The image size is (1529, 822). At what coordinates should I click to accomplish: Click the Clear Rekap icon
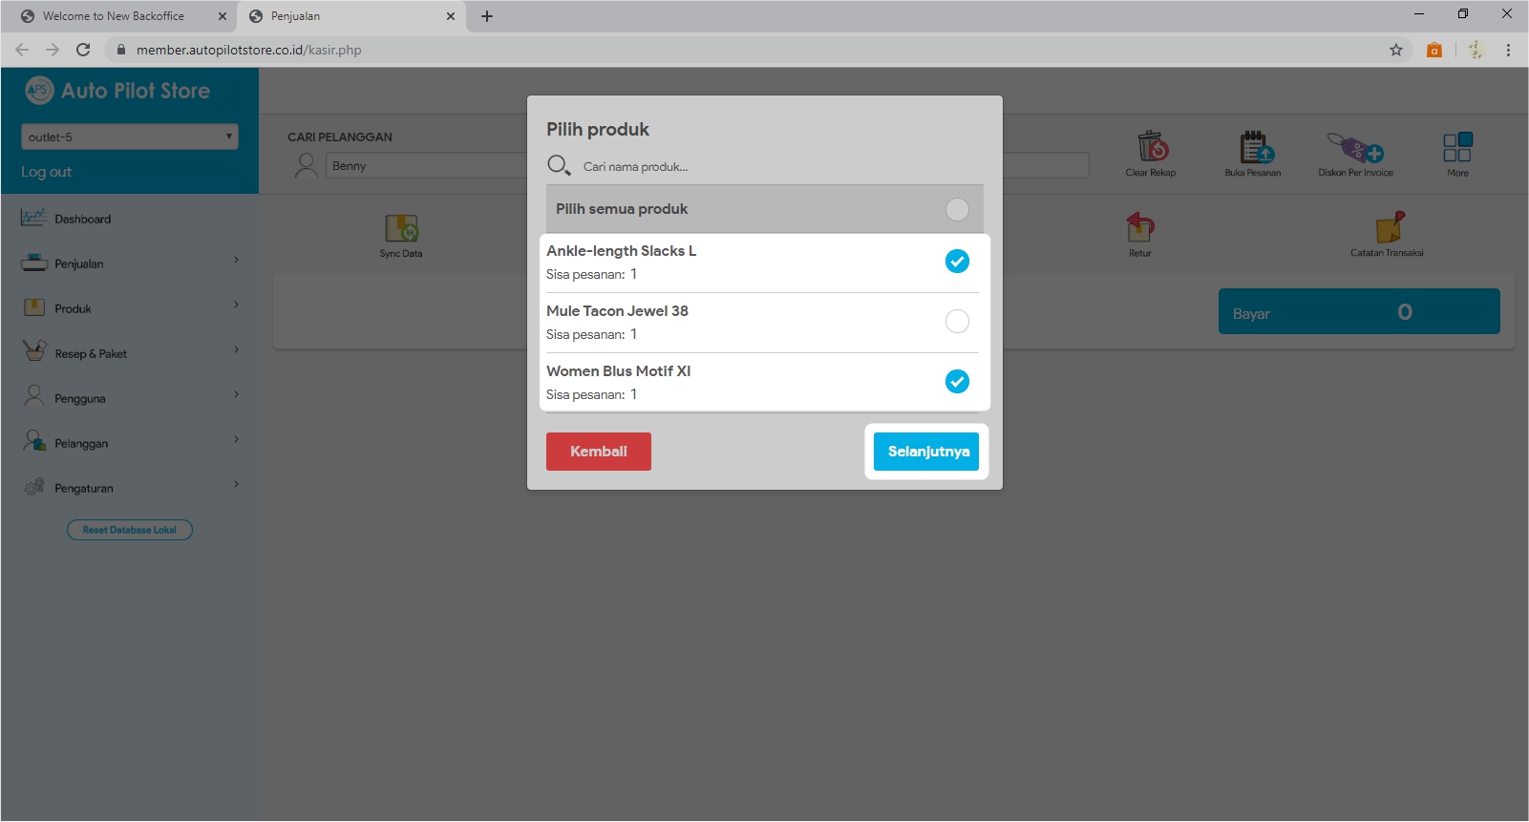point(1152,148)
